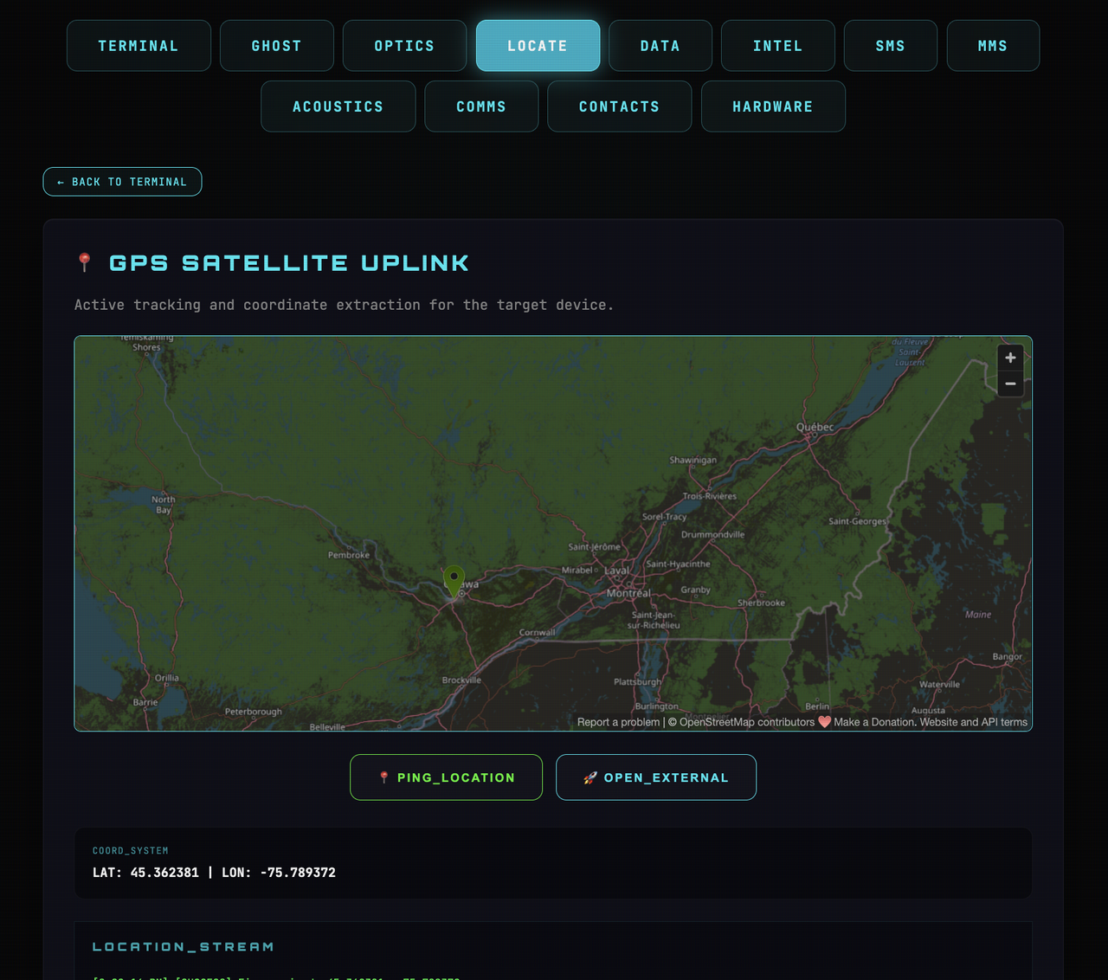This screenshot has width=1108, height=980.
Task: Click the Trois-Rivières label on map
Action: (709, 496)
